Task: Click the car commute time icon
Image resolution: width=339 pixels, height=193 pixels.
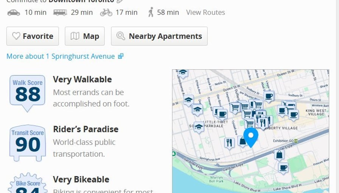Action: coord(14,12)
